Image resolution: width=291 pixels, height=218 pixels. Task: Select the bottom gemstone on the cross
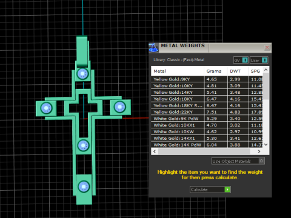(x=84, y=187)
